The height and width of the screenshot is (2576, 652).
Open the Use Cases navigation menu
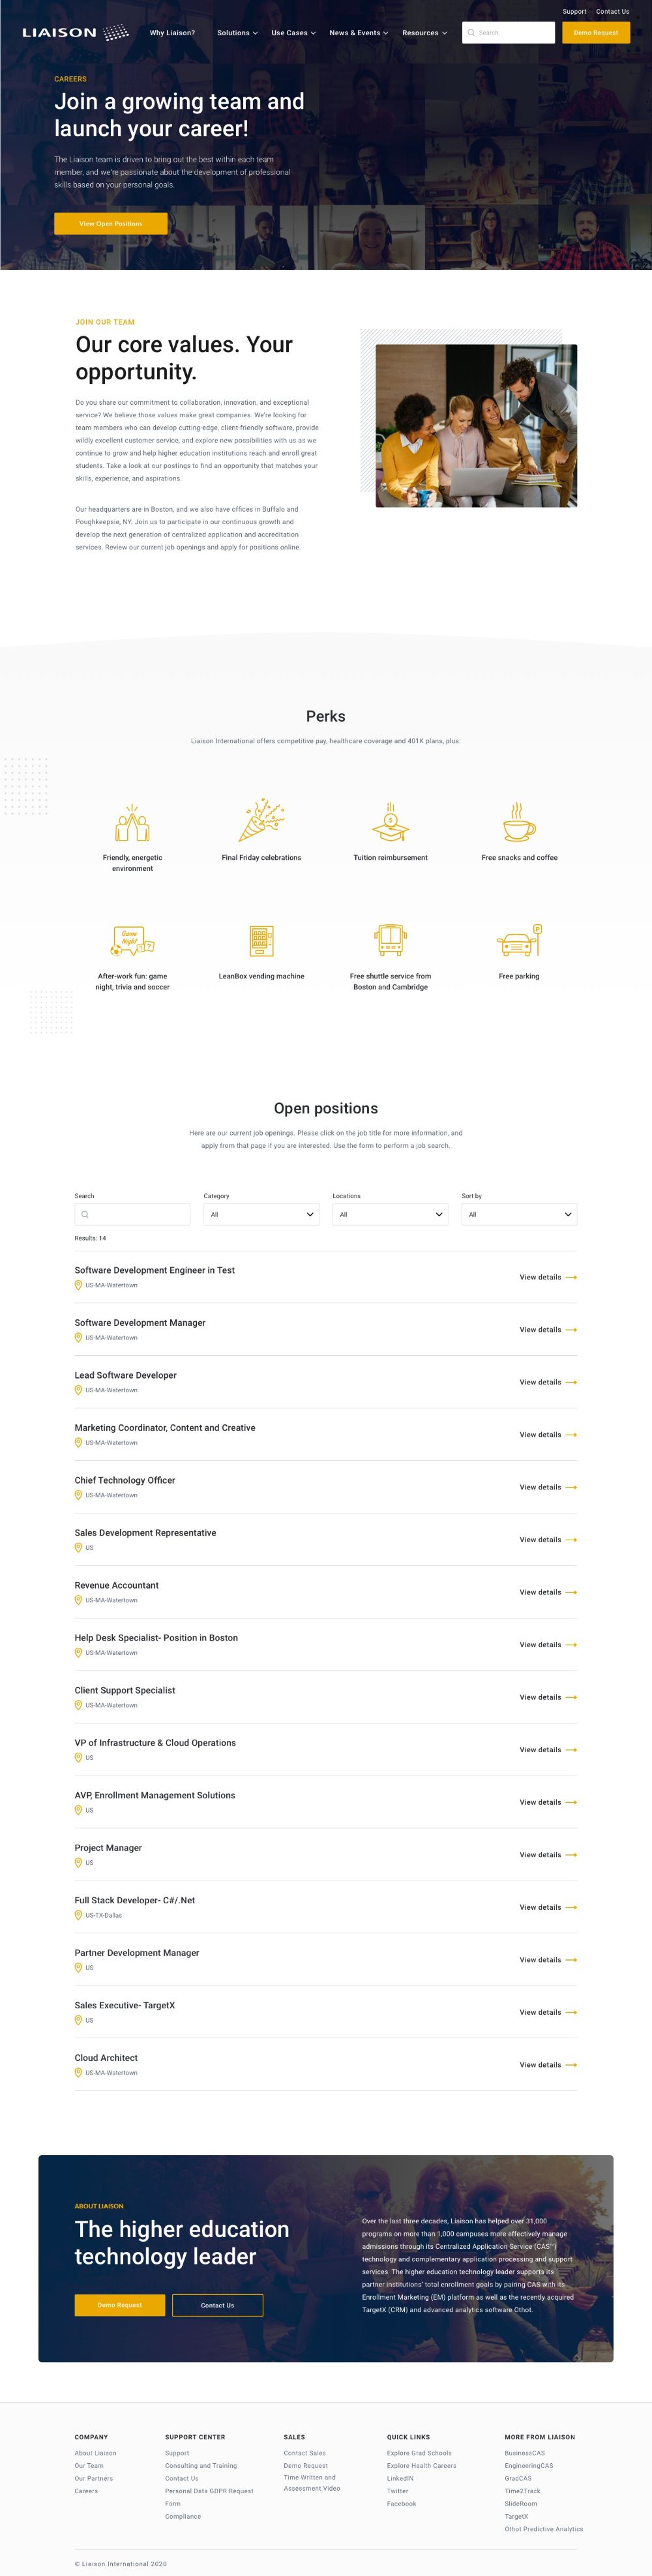pyautogui.click(x=293, y=33)
